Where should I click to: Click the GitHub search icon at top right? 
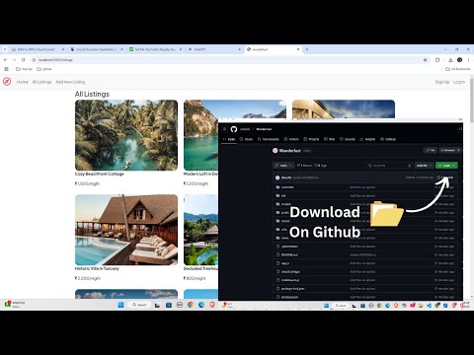pos(460,129)
